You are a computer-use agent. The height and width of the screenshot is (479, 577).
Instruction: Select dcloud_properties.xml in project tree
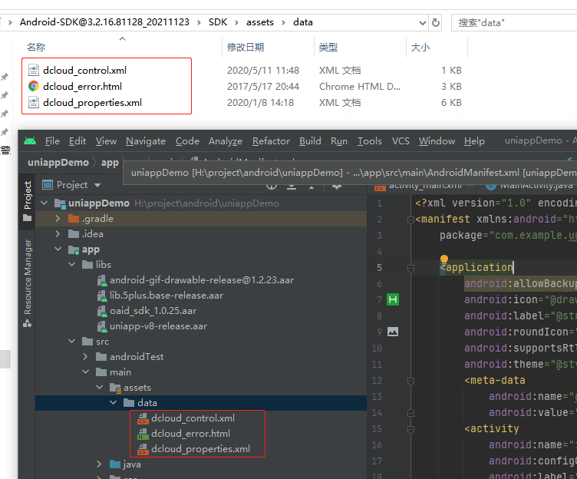(x=200, y=449)
